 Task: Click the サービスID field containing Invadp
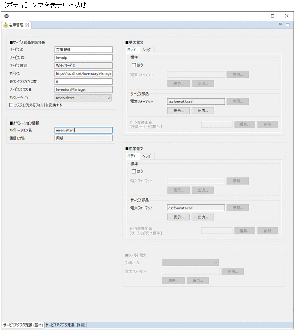click(83, 58)
